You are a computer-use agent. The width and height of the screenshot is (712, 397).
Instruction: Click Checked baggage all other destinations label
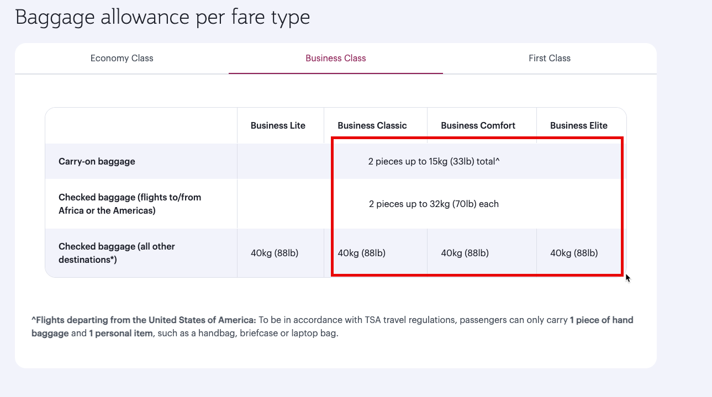point(117,253)
